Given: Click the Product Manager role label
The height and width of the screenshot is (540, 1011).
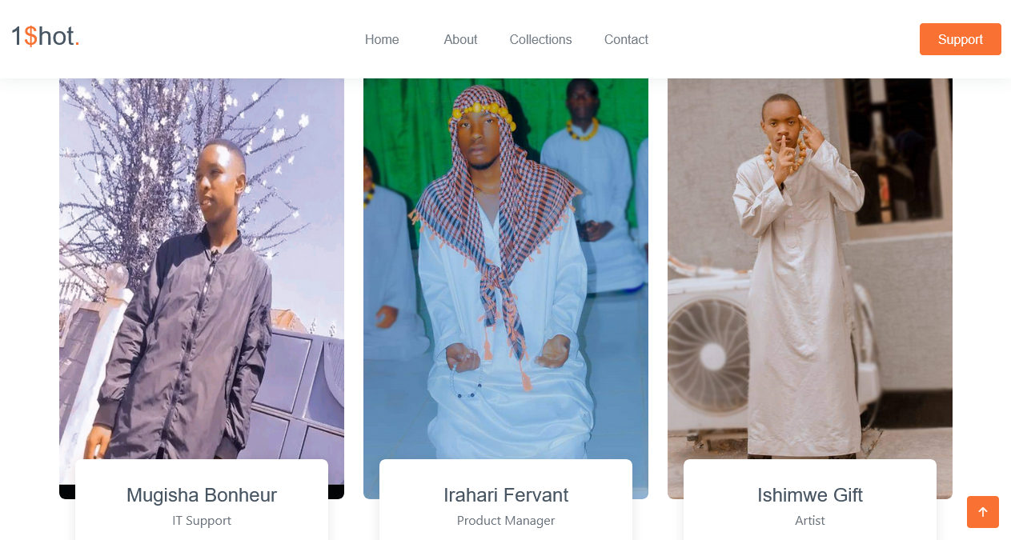Looking at the screenshot, I should click(506, 521).
